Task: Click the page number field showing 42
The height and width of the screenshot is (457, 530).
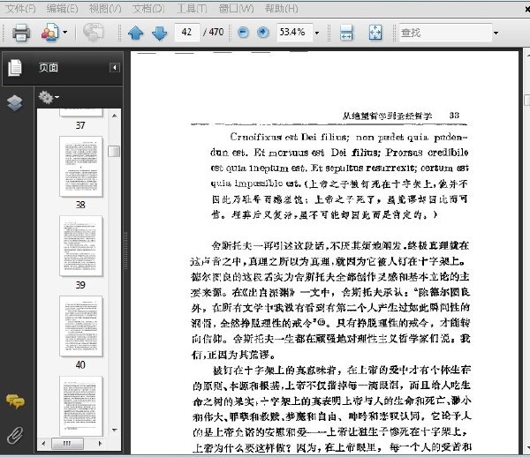Action: pyautogui.click(x=187, y=32)
